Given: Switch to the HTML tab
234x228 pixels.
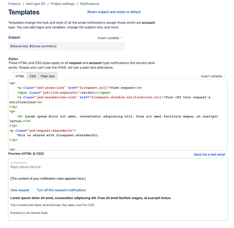Looking at the screenshot, I should pos(20,76).
